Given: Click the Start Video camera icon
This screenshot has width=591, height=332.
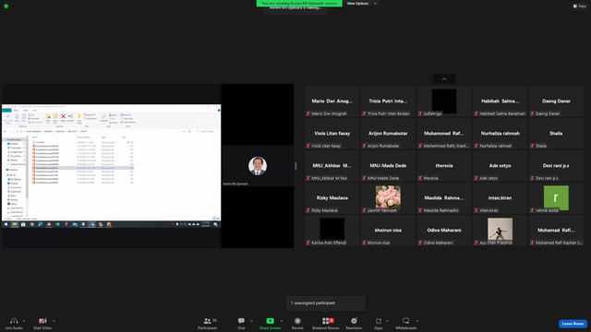Looking at the screenshot, I should [42, 321].
